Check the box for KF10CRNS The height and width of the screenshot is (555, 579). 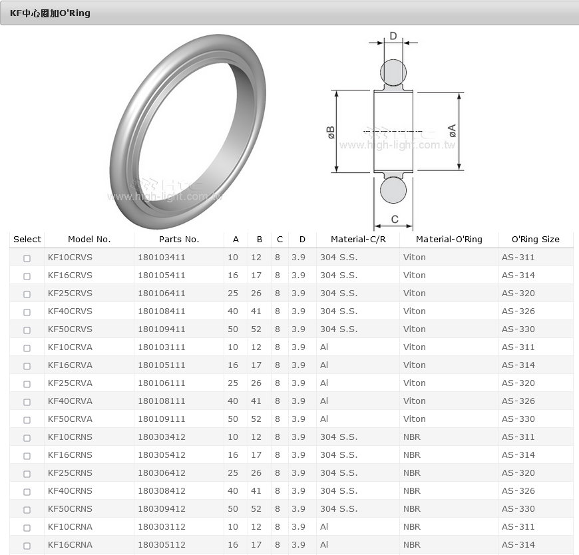27,438
